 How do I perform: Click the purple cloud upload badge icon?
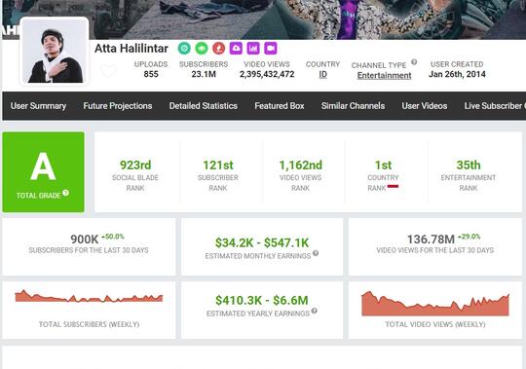(x=236, y=49)
